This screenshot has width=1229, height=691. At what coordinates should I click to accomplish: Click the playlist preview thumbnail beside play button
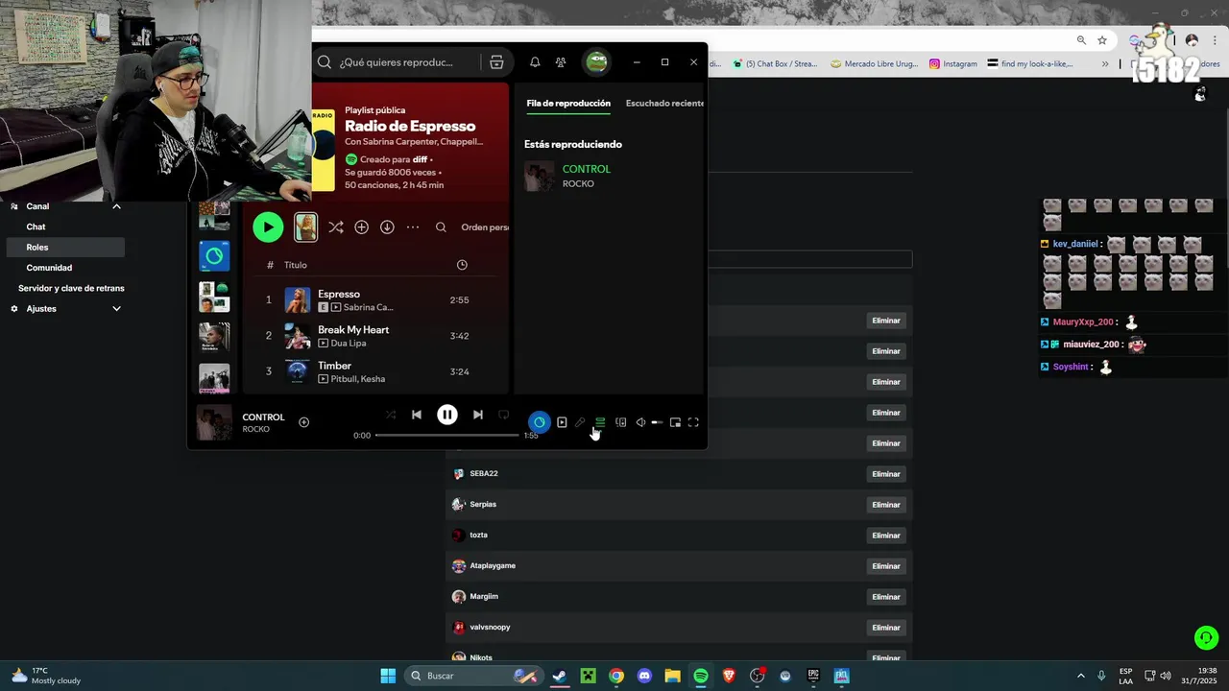[305, 227]
